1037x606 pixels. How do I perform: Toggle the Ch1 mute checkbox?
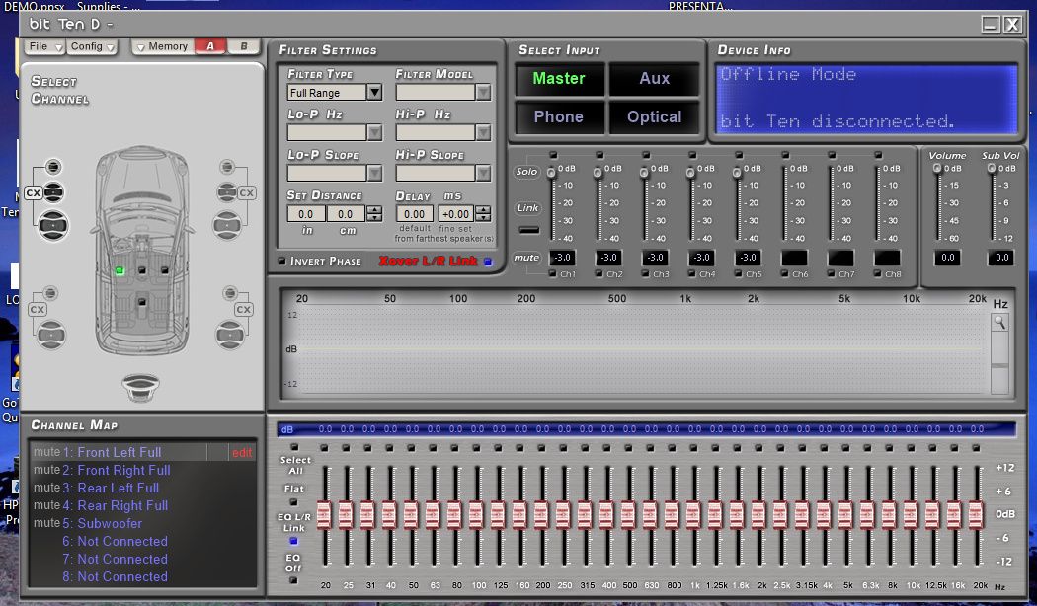554,274
